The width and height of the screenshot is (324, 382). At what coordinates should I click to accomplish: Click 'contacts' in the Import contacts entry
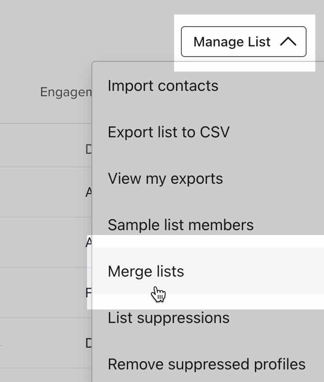(188, 86)
